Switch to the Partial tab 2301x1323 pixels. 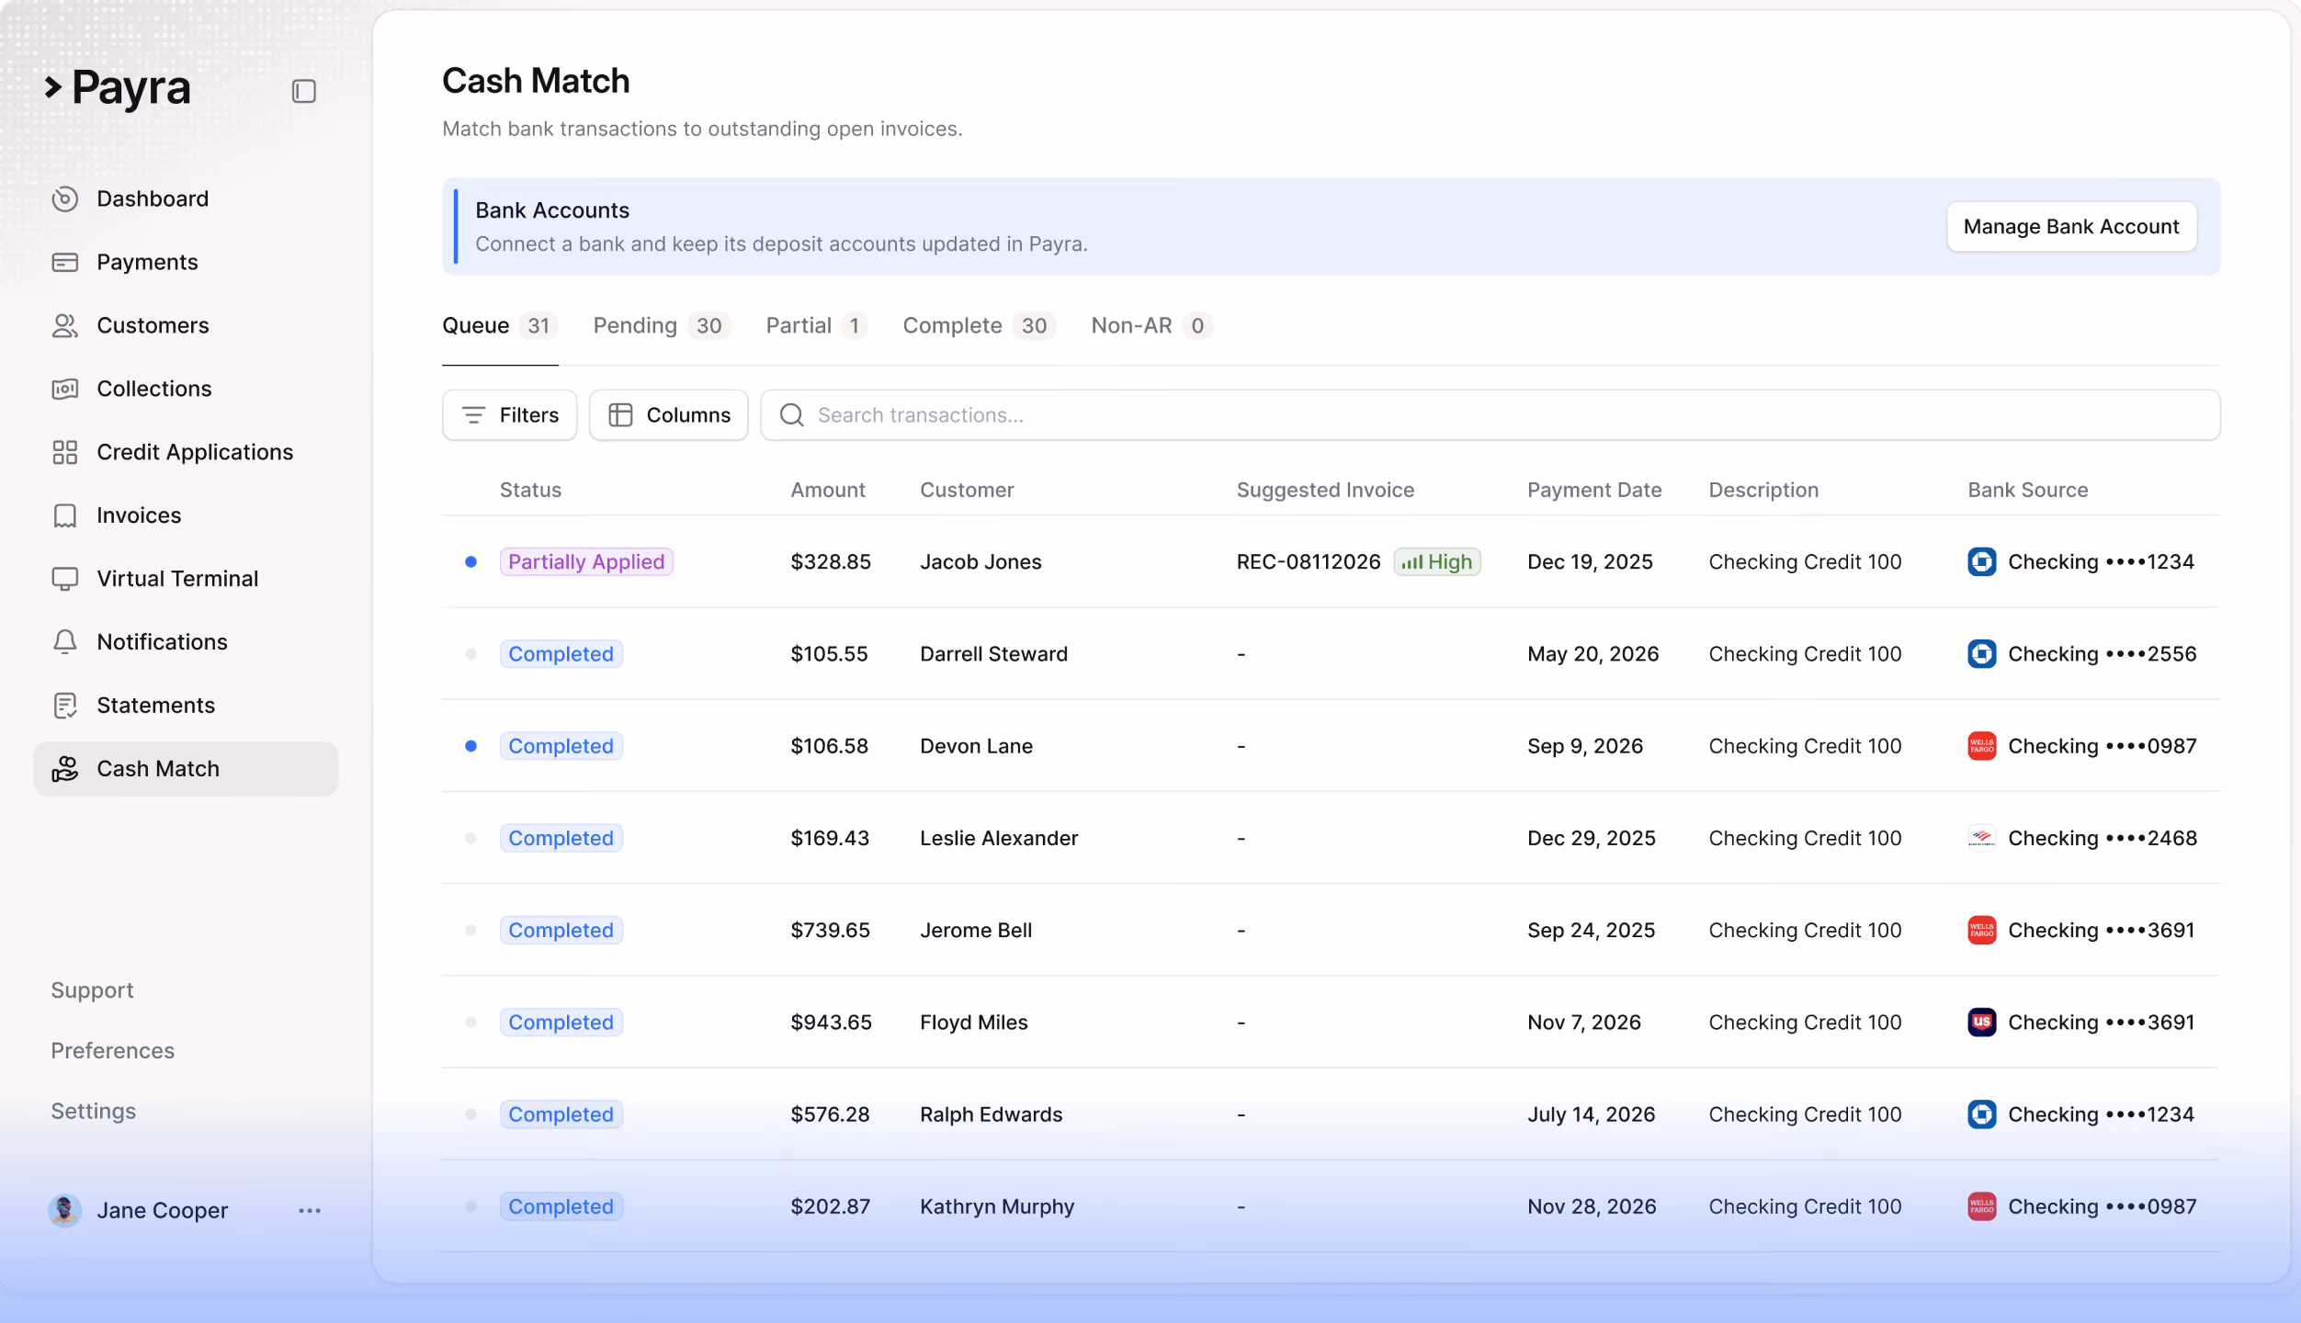816,326
